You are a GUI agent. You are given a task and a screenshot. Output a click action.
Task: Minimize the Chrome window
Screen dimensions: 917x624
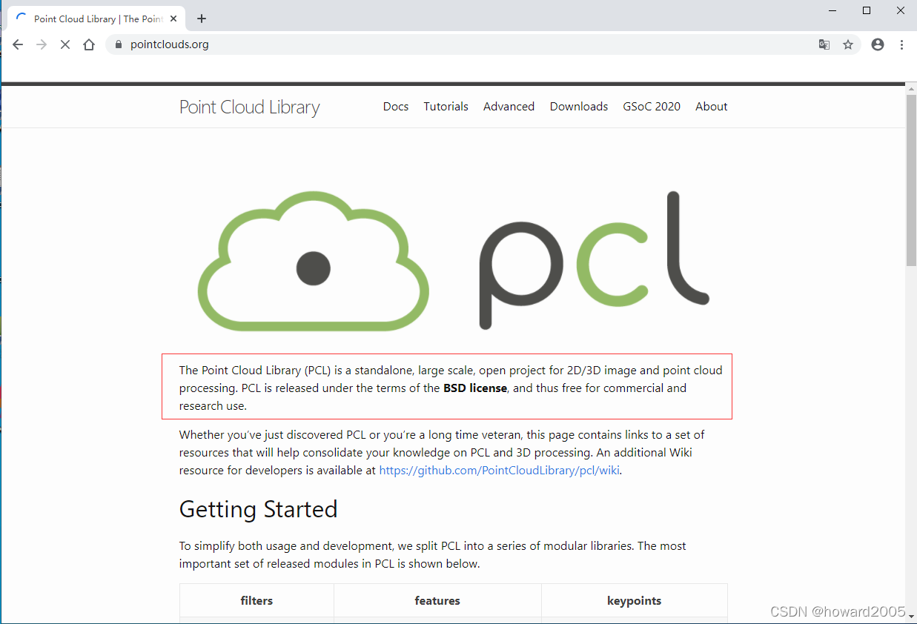pyautogui.click(x=832, y=10)
